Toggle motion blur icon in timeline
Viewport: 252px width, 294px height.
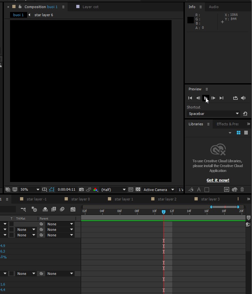[x=62, y=209]
